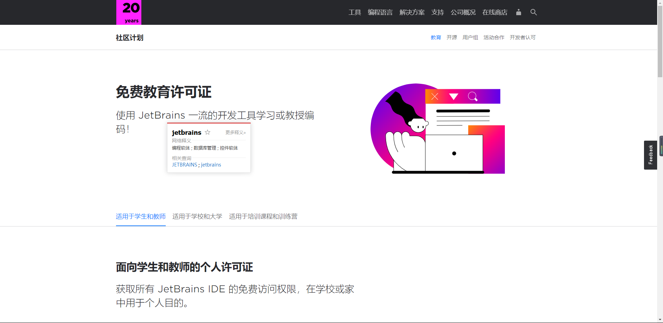The image size is (663, 323).
Task: Star the jetbrains dictionary entry
Action: 208,132
